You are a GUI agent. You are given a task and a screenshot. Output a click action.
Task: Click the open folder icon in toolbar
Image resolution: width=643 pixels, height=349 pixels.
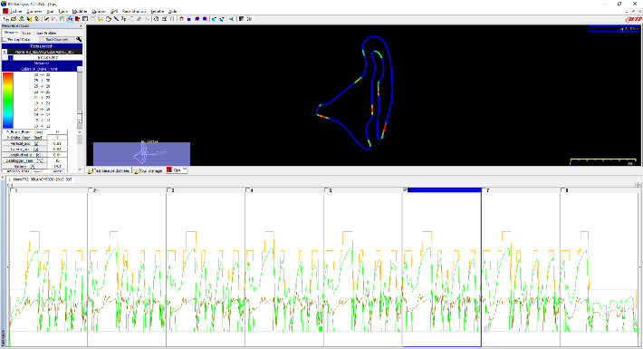pyautogui.click(x=14, y=19)
